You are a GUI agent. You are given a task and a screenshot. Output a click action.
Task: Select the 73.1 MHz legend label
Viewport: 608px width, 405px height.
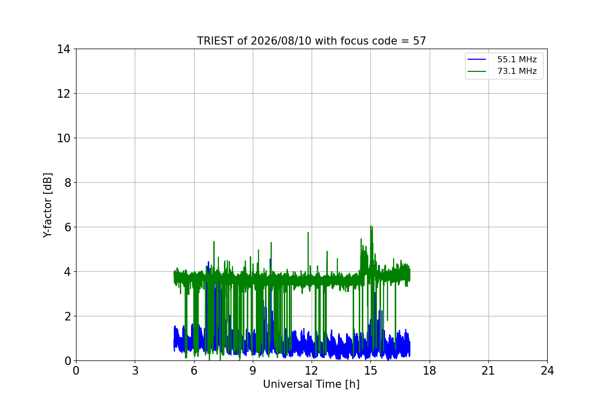coord(517,71)
